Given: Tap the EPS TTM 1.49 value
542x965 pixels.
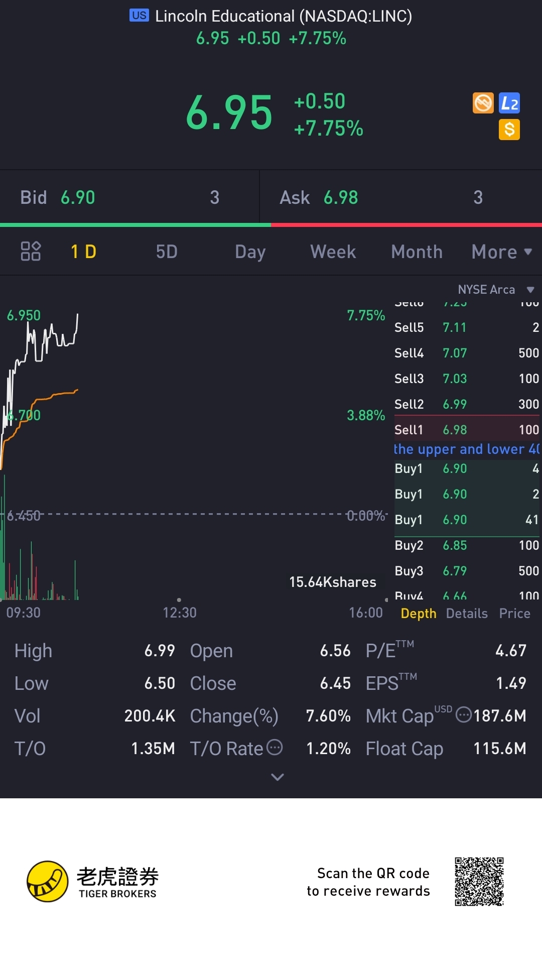Looking at the screenshot, I should tap(511, 683).
